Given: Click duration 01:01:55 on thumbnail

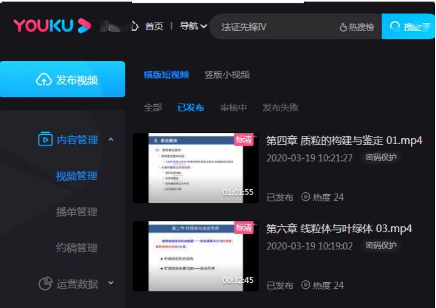Looking at the screenshot, I should (238, 192).
